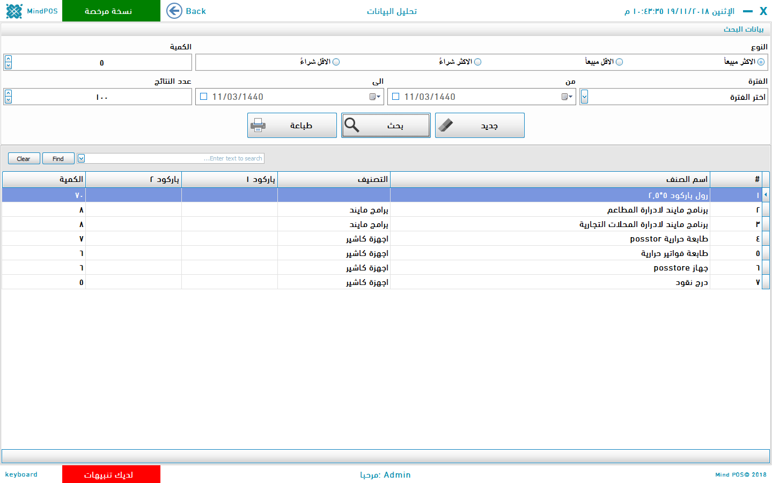Enable the 'من' date checkbox
The height and width of the screenshot is (483, 772).
[396, 97]
